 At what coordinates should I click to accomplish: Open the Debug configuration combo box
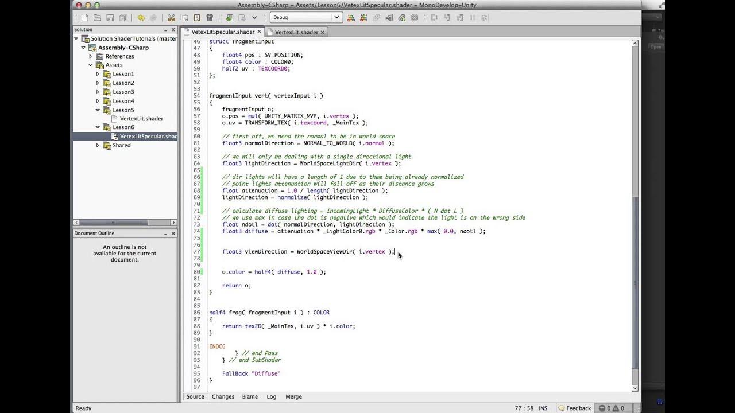pos(307,17)
